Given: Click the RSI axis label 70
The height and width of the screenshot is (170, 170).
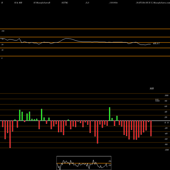Looking at the screenshot, I should pos(2,39).
